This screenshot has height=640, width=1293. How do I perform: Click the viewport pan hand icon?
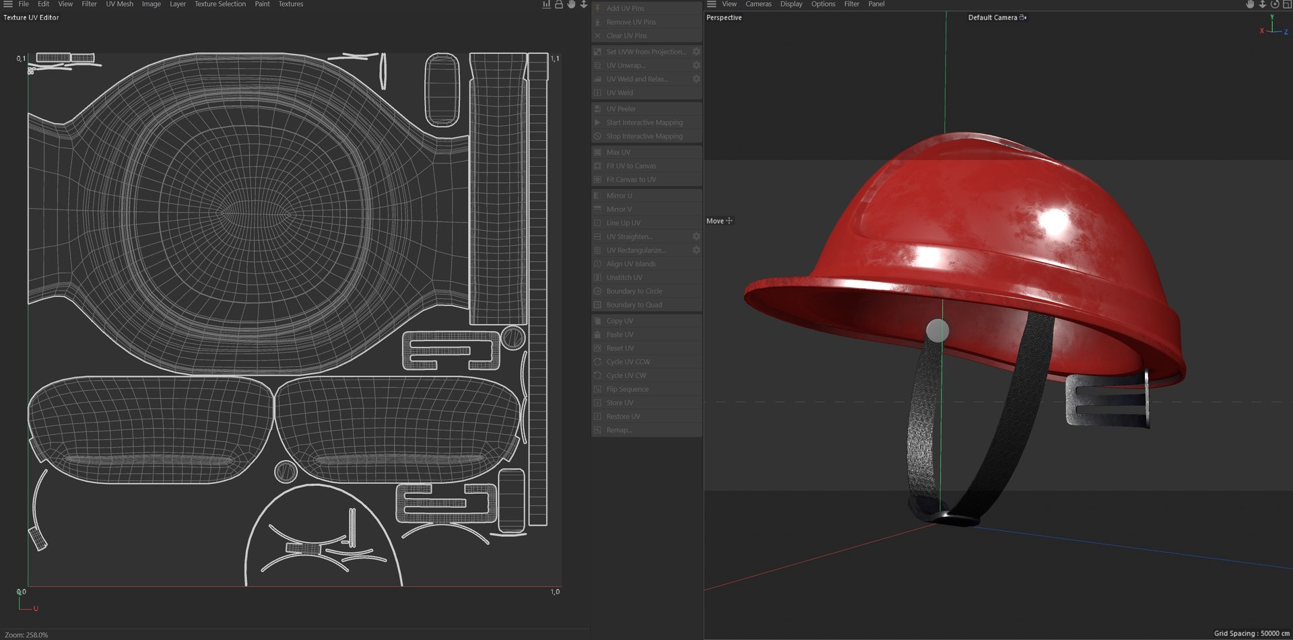pyautogui.click(x=1250, y=4)
